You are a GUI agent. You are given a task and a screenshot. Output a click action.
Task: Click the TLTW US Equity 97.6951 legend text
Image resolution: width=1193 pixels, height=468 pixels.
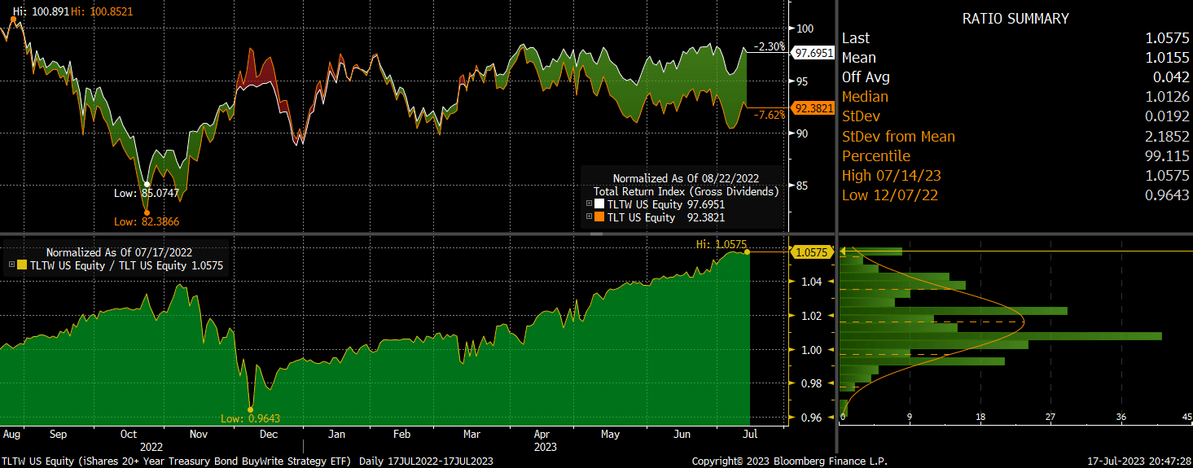point(666,205)
